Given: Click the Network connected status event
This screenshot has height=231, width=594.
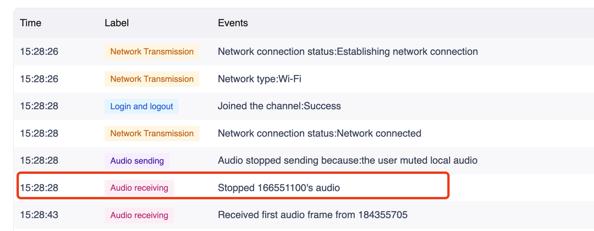Looking at the screenshot, I should click(x=319, y=134).
